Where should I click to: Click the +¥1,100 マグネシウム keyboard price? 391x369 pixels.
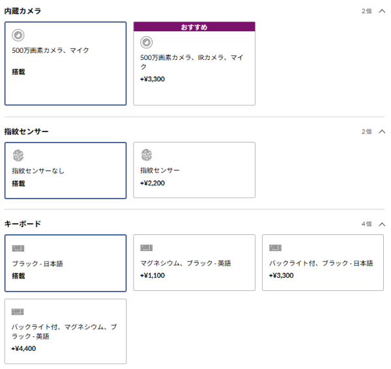(152, 275)
